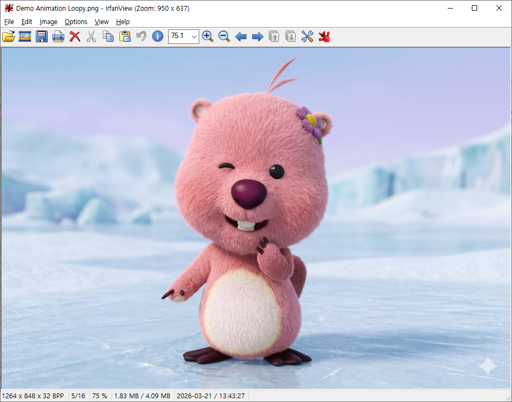The height and width of the screenshot is (402, 512).
Task: Click the 75 % zoom status entry
Action: point(100,396)
